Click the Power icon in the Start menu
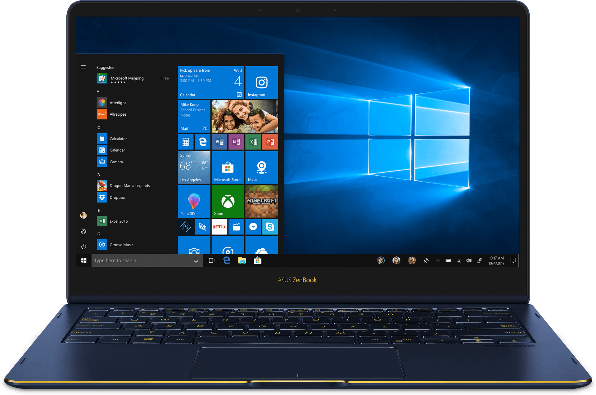 pyautogui.click(x=84, y=247)
